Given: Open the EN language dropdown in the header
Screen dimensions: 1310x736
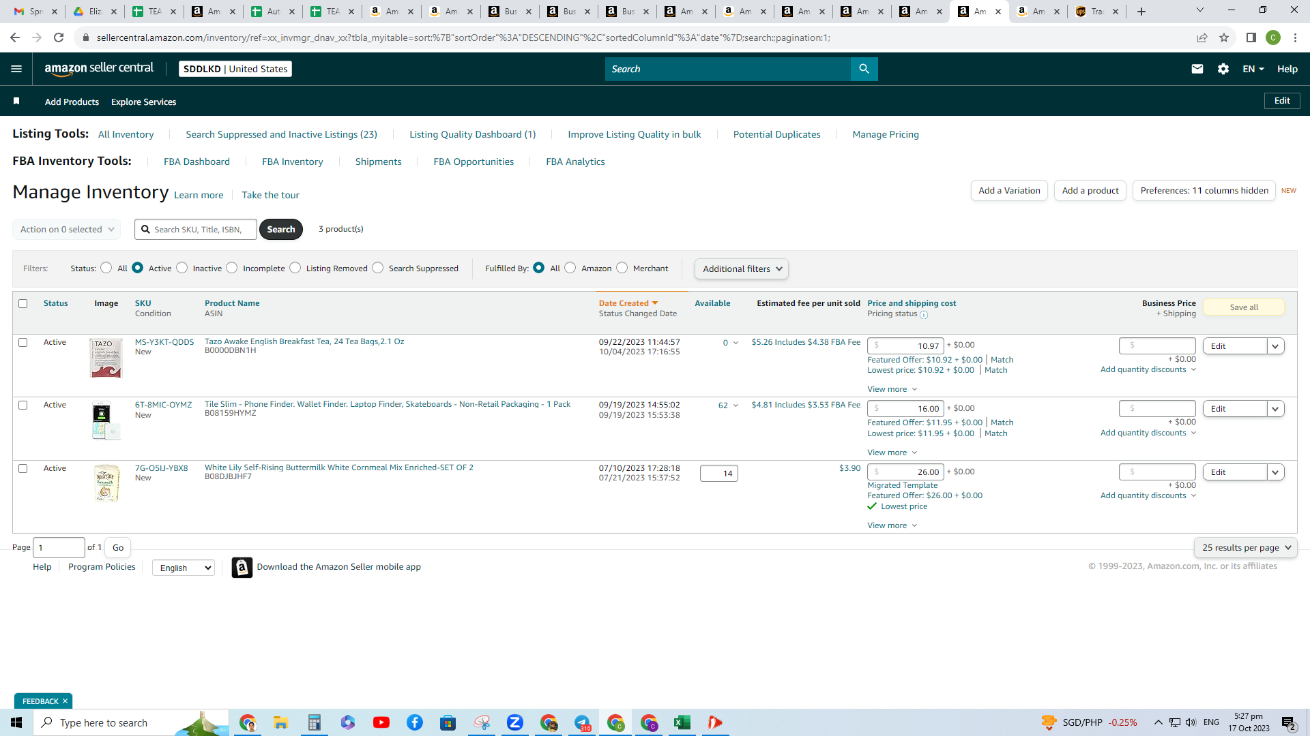Looking at the screenshot, I should pos(1253,69).
